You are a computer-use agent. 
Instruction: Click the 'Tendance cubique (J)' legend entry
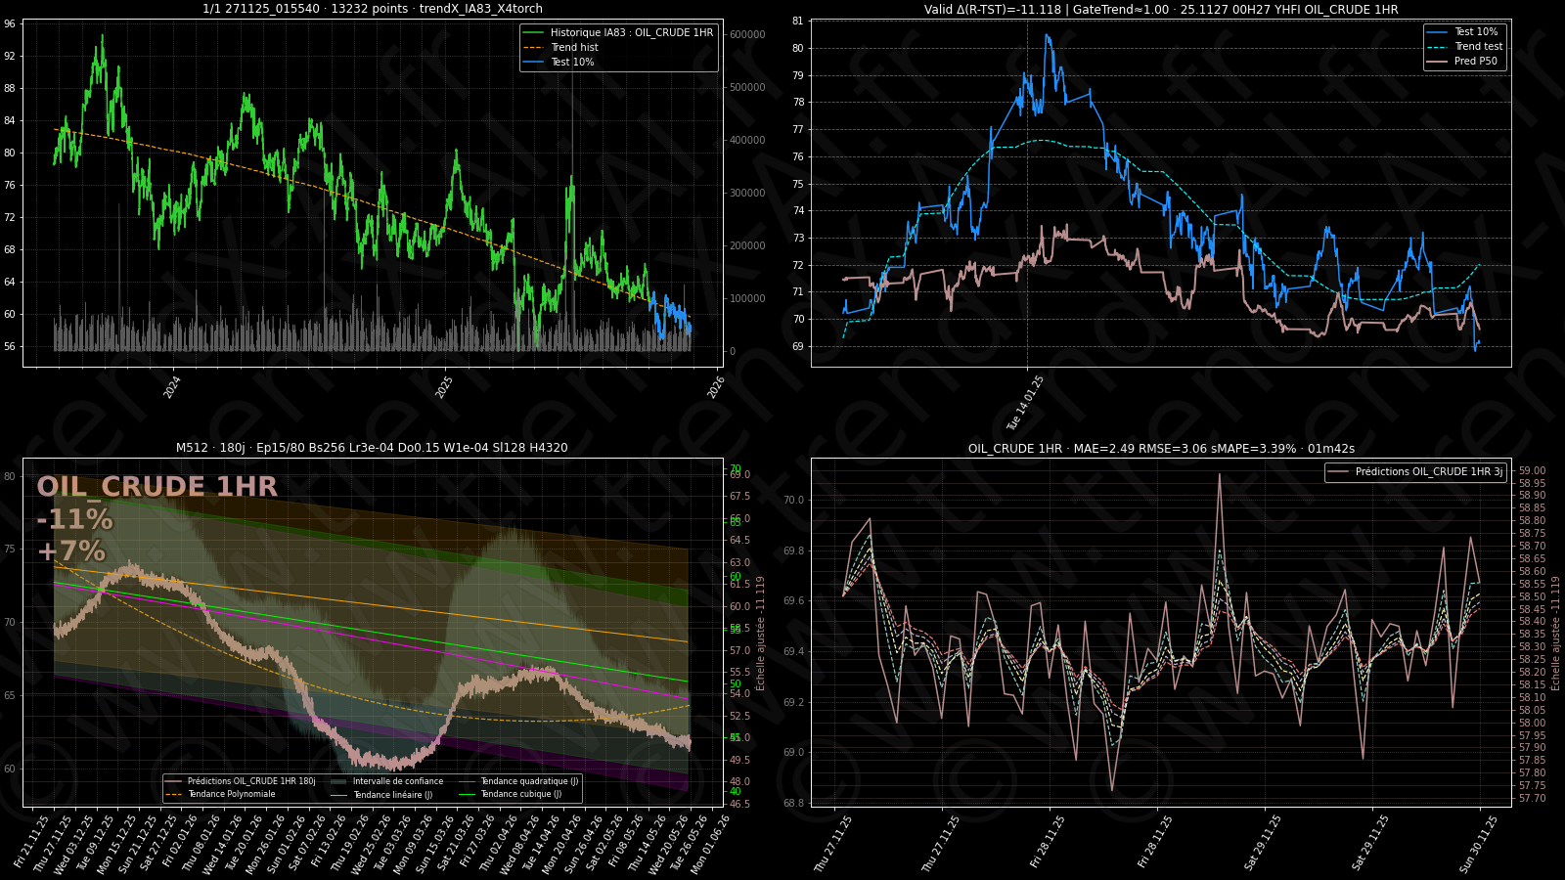click(520, 794)
